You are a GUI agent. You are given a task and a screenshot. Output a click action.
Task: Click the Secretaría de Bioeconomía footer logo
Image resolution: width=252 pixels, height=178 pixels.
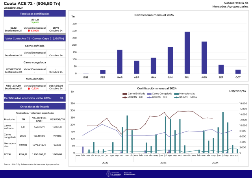coord(130,174)
